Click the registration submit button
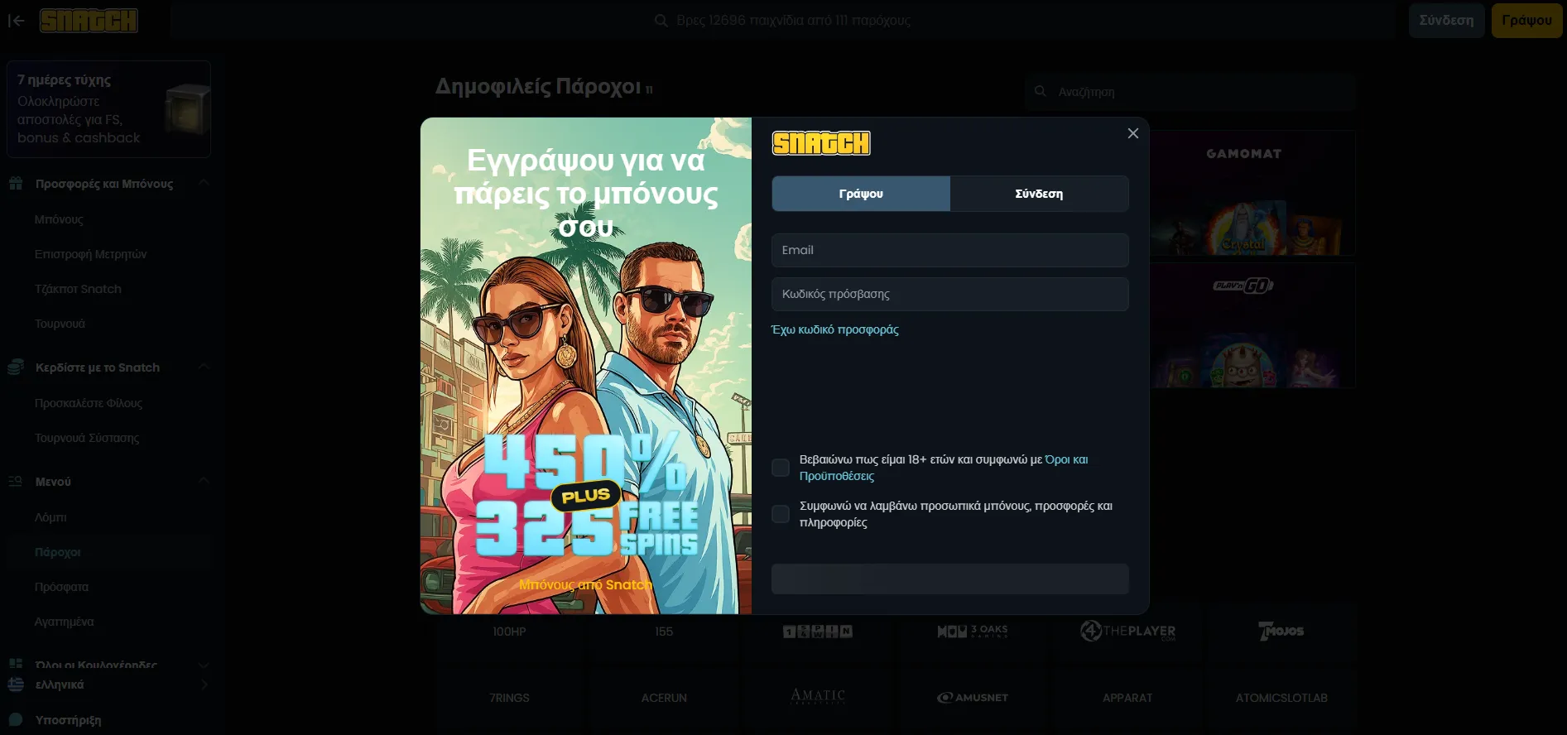The height and width of the screenshot is (735, 1567). (x=950, y=579)
